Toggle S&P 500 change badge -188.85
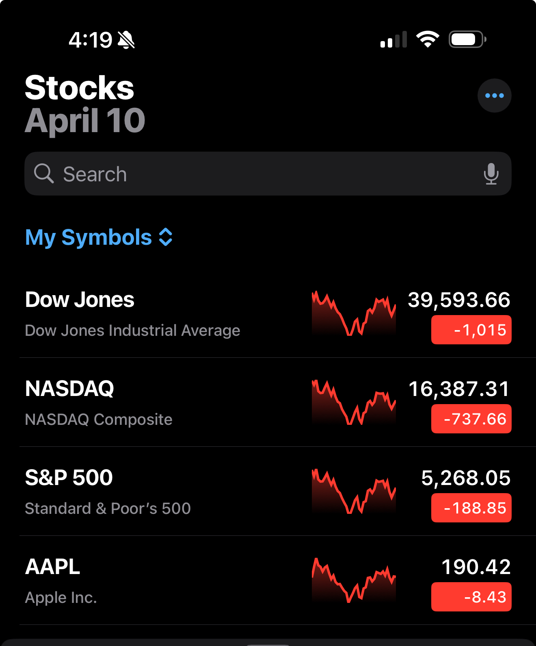The width and height of the screenshot is (536, 646). pos(471,508)
